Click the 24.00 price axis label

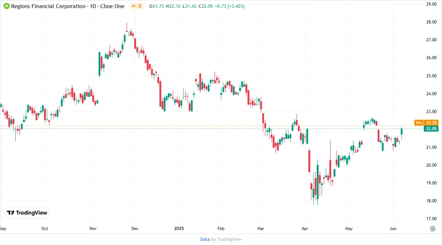click(x=431, y=93)
